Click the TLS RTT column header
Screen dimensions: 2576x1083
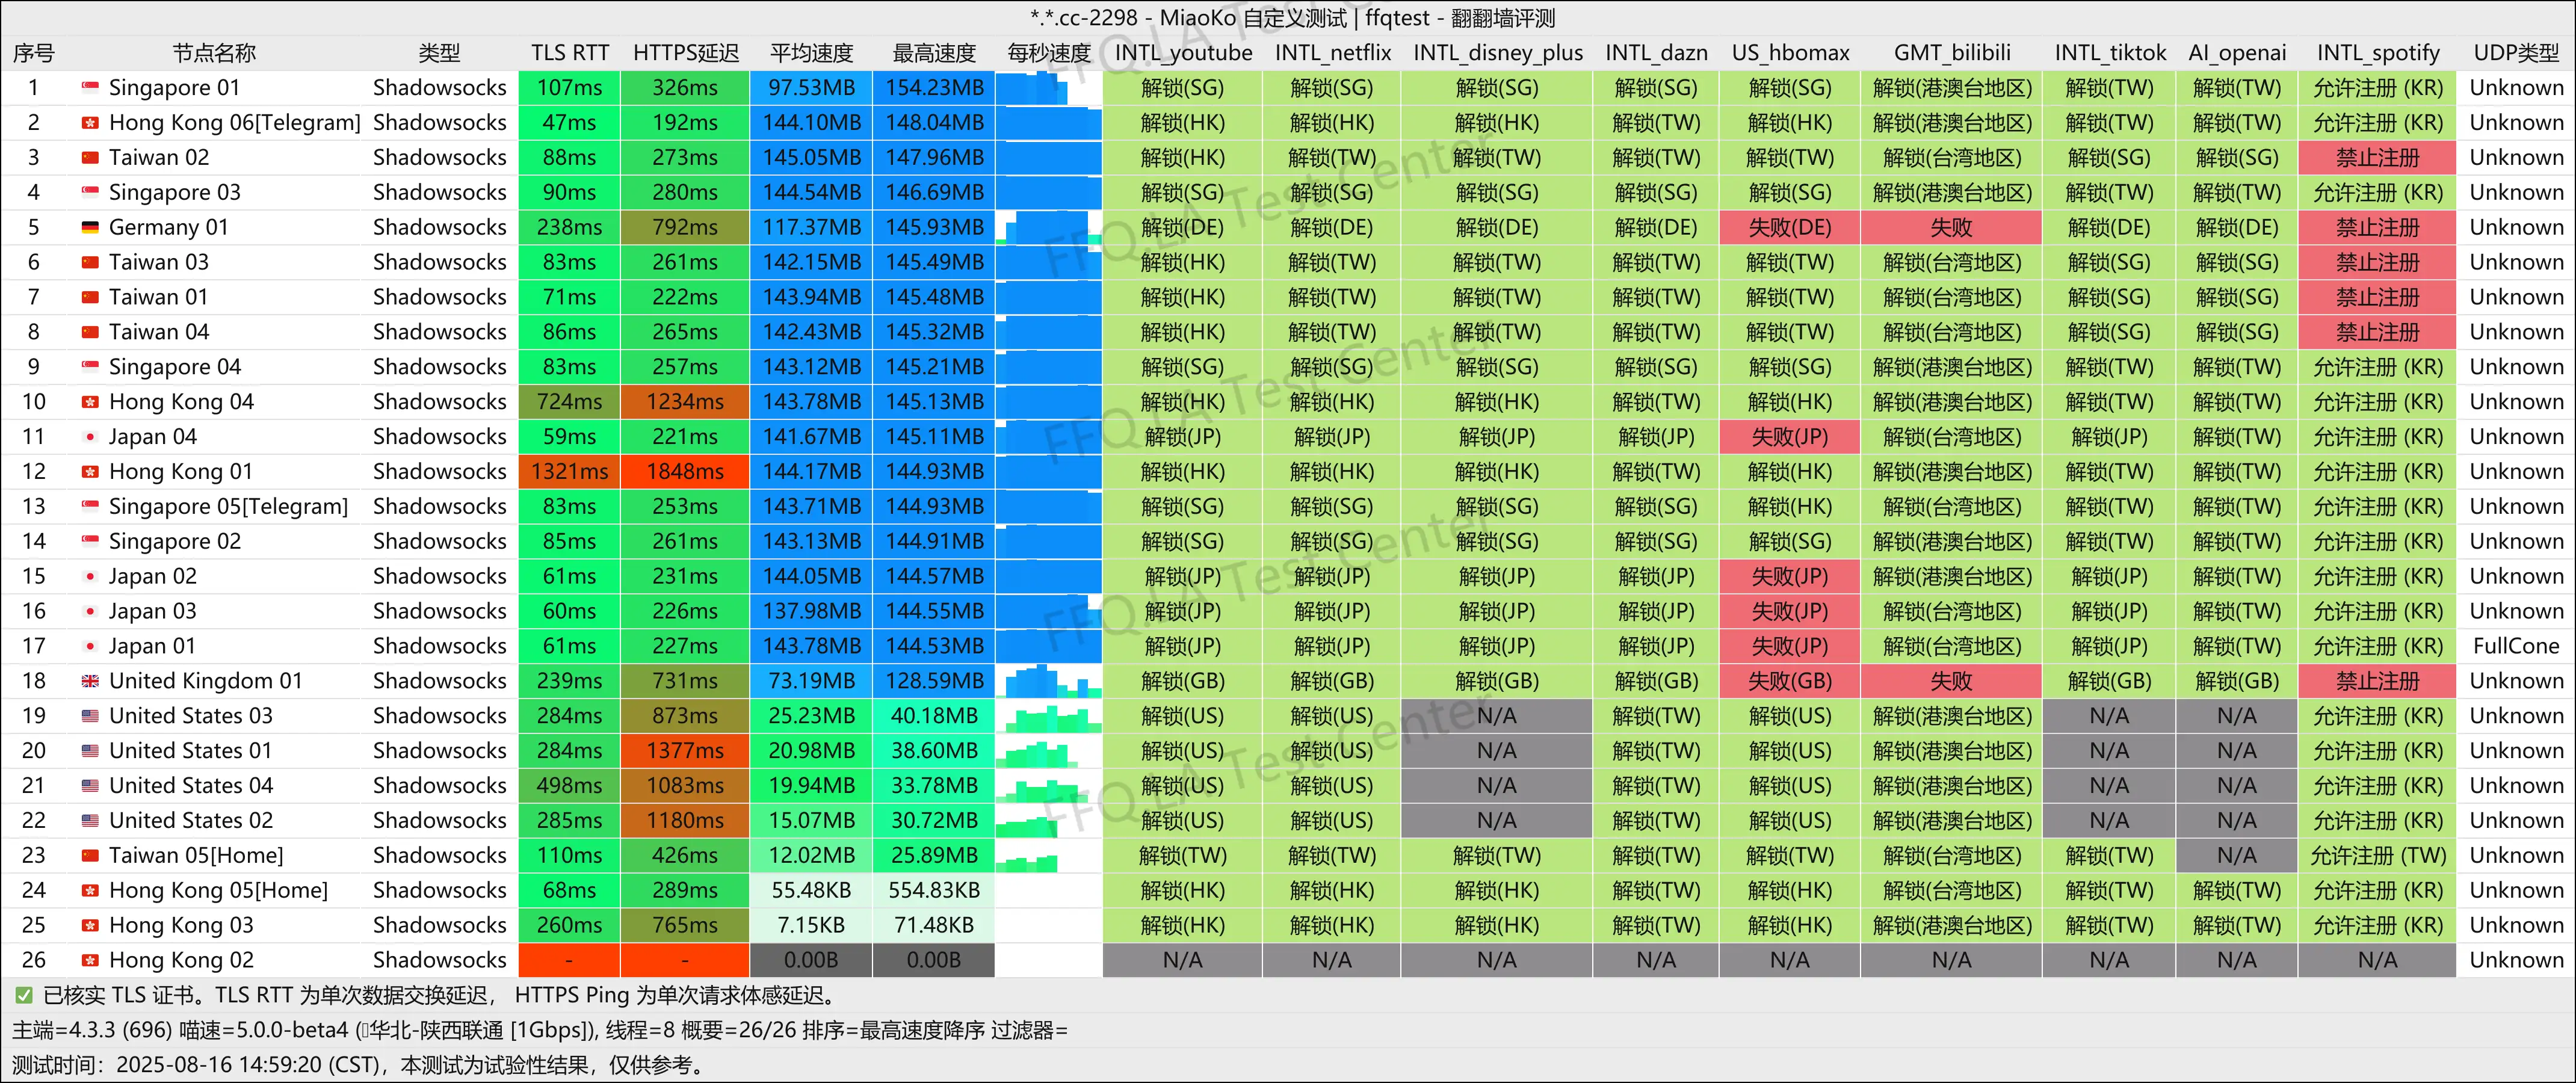pos(569,53)
